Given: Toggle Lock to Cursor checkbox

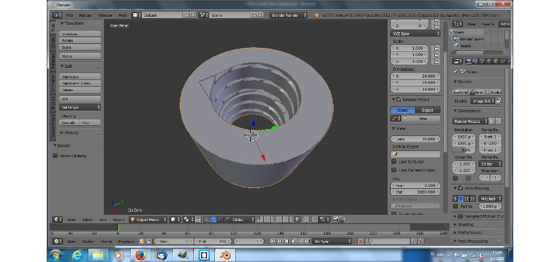Looking at the screenshot, I should coord(394,161).
